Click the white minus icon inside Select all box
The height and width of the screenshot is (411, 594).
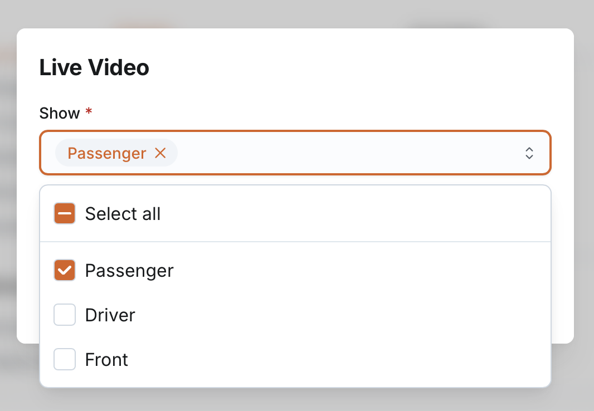65,214
